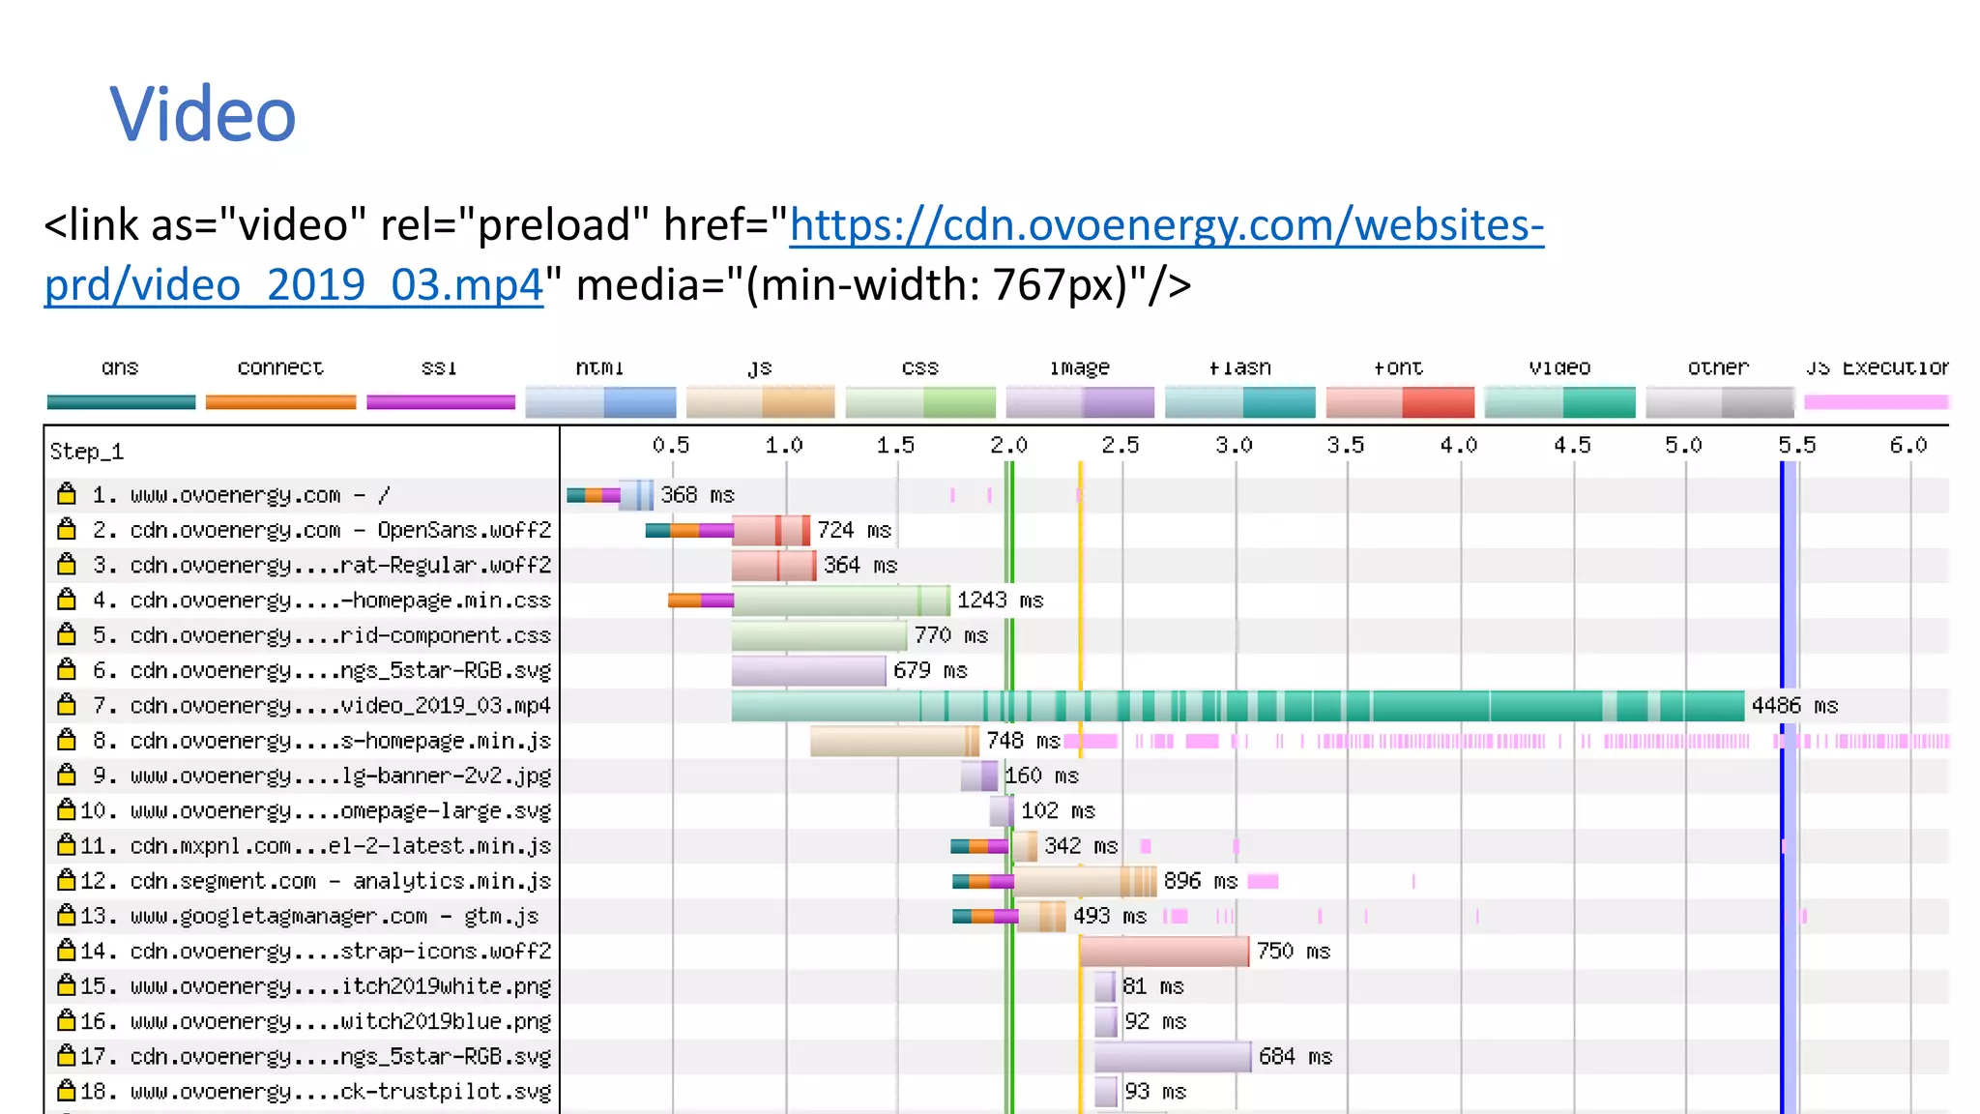This screenshot has width=1980, height=1114.
Task: Click the padlock icon beside request 1
Action: (x=67, y=494)
